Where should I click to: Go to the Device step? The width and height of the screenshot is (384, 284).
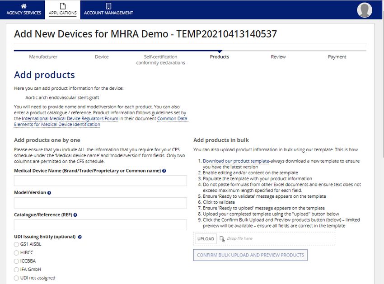(102, 57)
